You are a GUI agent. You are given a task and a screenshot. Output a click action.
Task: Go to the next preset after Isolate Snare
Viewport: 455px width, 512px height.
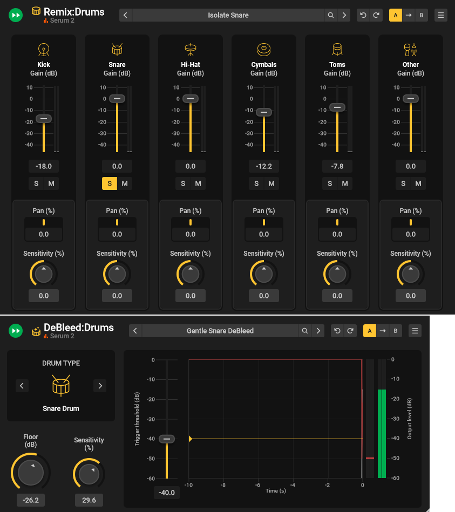click(344, 15)
